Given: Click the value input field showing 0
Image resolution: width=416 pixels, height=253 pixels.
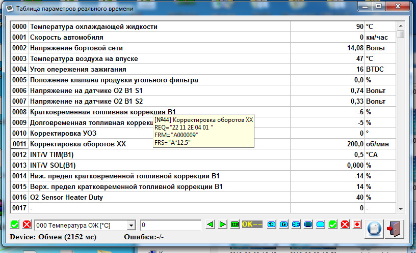Looking at the screenshot, I should (170, 225).
